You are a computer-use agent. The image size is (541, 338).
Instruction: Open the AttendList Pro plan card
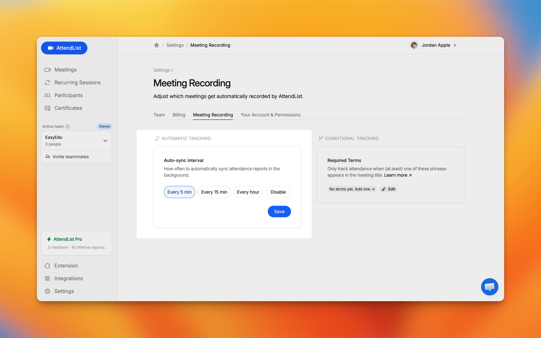pyautogui.click(x=77, y=243)
